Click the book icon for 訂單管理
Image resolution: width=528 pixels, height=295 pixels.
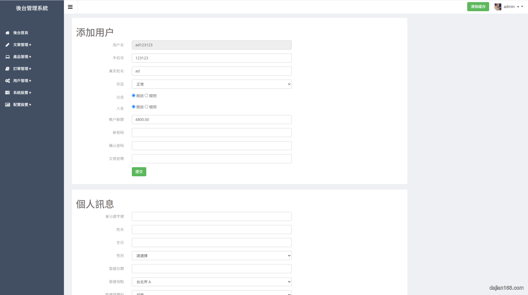(7, 69)
